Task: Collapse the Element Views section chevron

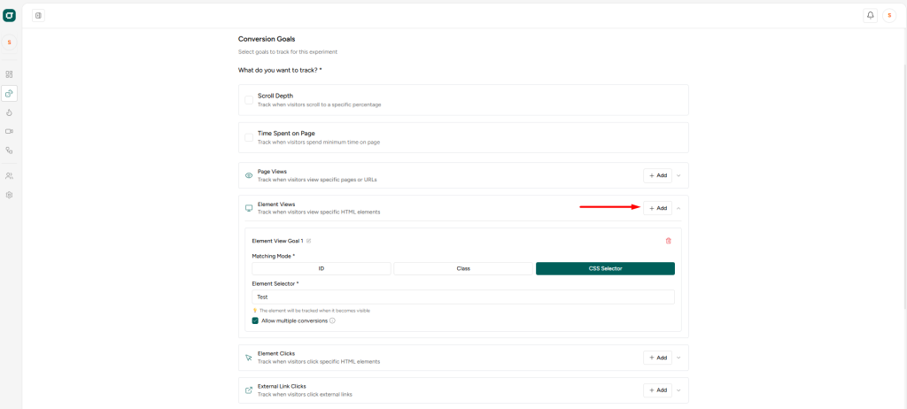Action: pyautogui.click(x=678, y=208)
